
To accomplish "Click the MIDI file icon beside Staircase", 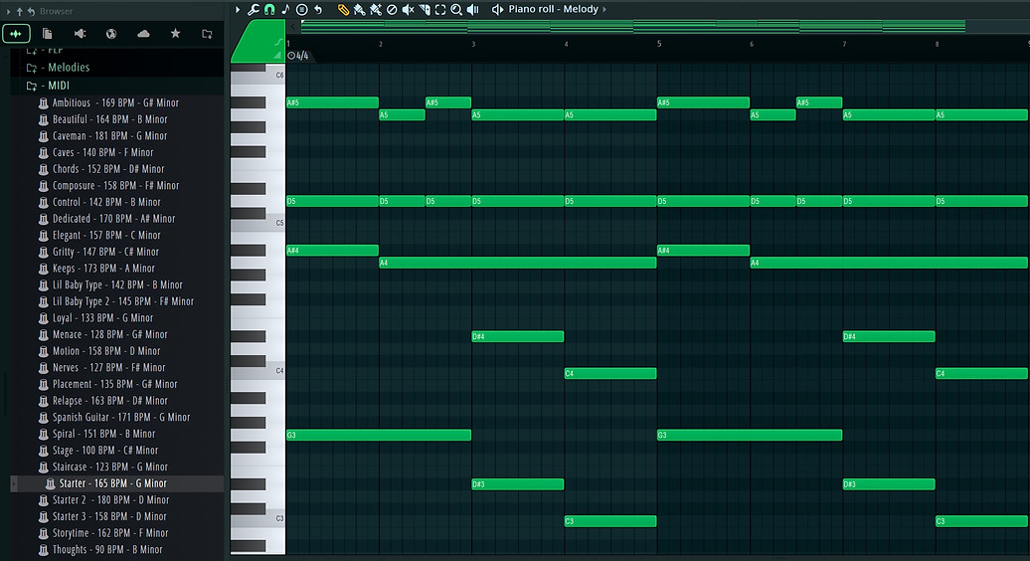I will point(44,467).
